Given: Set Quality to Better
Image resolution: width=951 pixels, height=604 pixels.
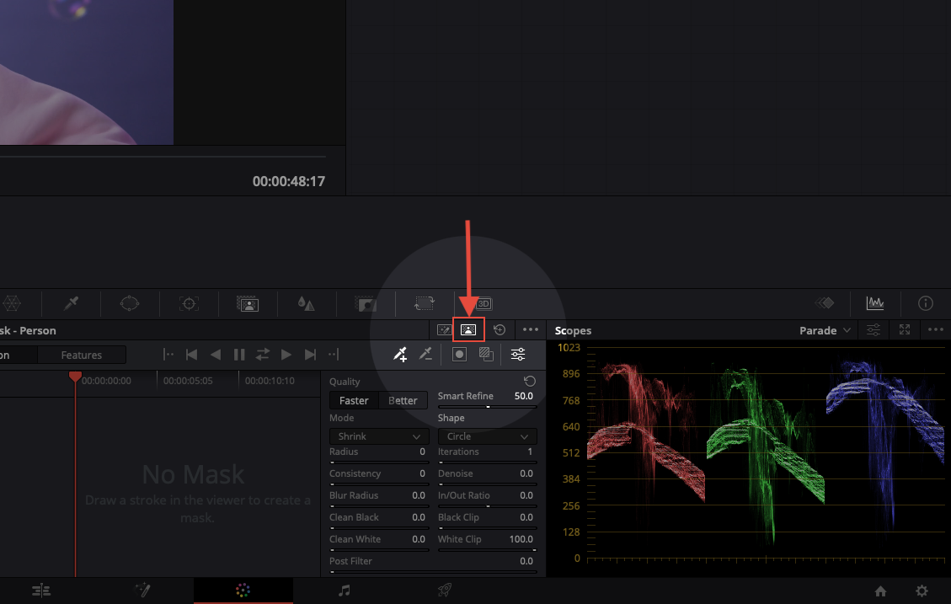Looking at the screenshot, I should pos(403,401).
